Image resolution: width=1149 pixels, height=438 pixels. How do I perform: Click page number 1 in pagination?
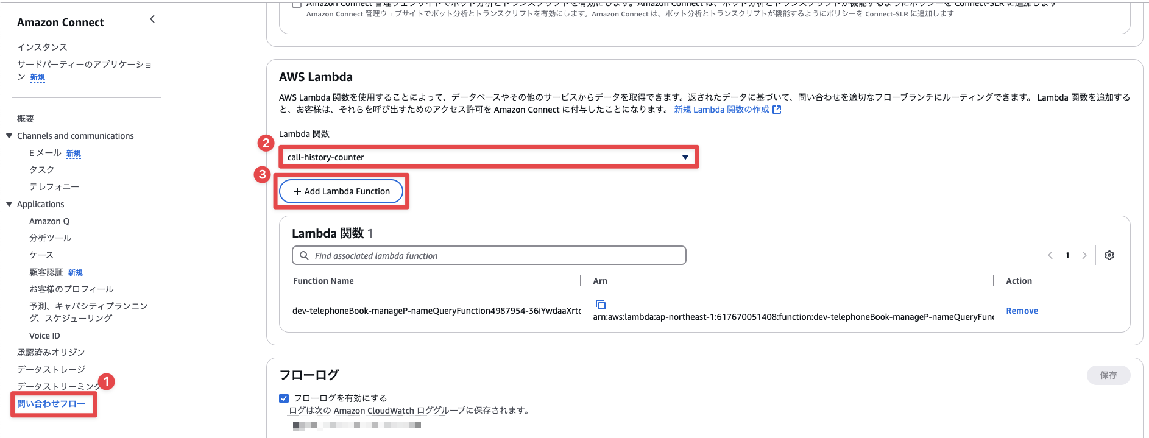(1067, 255)
